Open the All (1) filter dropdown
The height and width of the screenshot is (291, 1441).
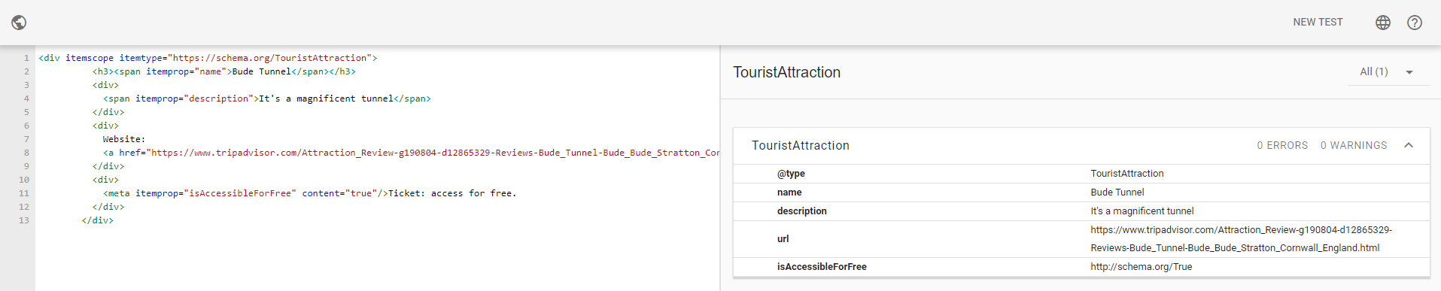pyautogui.click(x=1388, y=71)
